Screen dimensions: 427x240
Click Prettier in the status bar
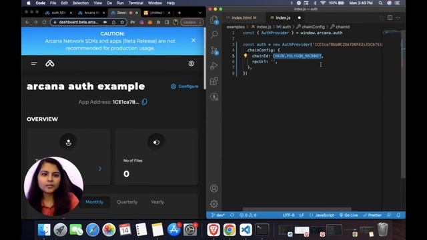point(372,215)
